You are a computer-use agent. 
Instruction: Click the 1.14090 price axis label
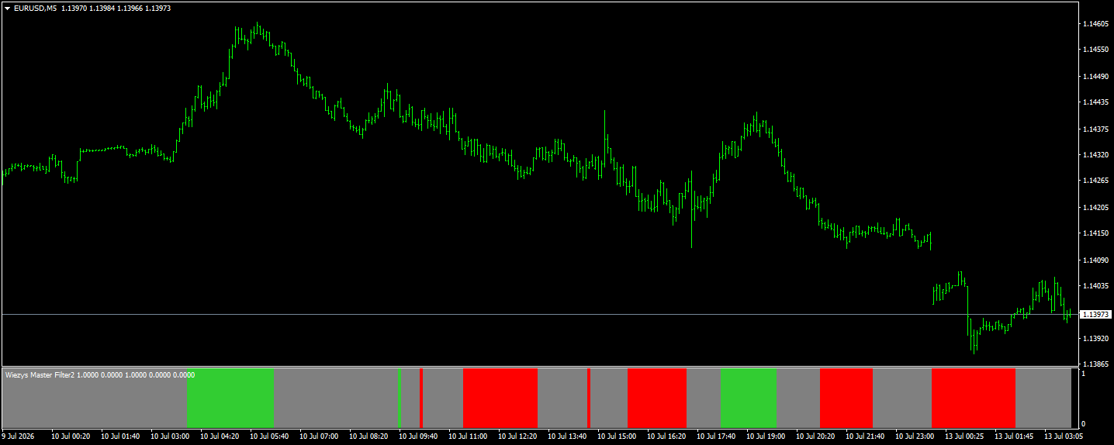pos(1095,260)
